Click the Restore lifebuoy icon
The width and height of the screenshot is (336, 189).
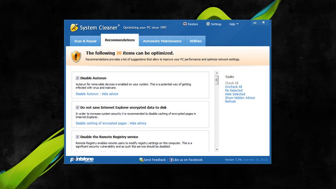[x=185, y=24]
